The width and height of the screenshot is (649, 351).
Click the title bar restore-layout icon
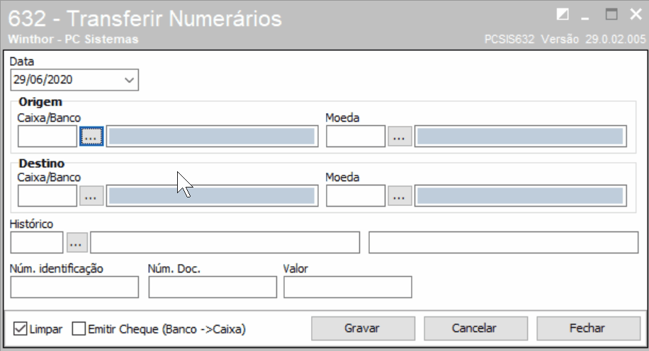[x=563, y=14]
